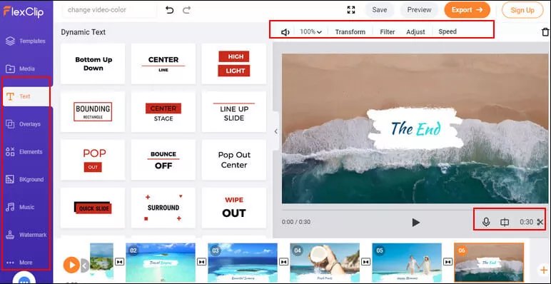551x284 pixels.
Task: Choose Line Up Slide text style
Action: point(234,112)
